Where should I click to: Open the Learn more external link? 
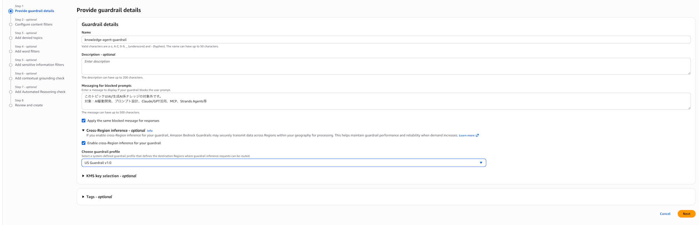[468, 136]
